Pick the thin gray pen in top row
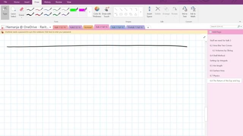The height and width of the screenshot is (136, 243). (65, 9)
